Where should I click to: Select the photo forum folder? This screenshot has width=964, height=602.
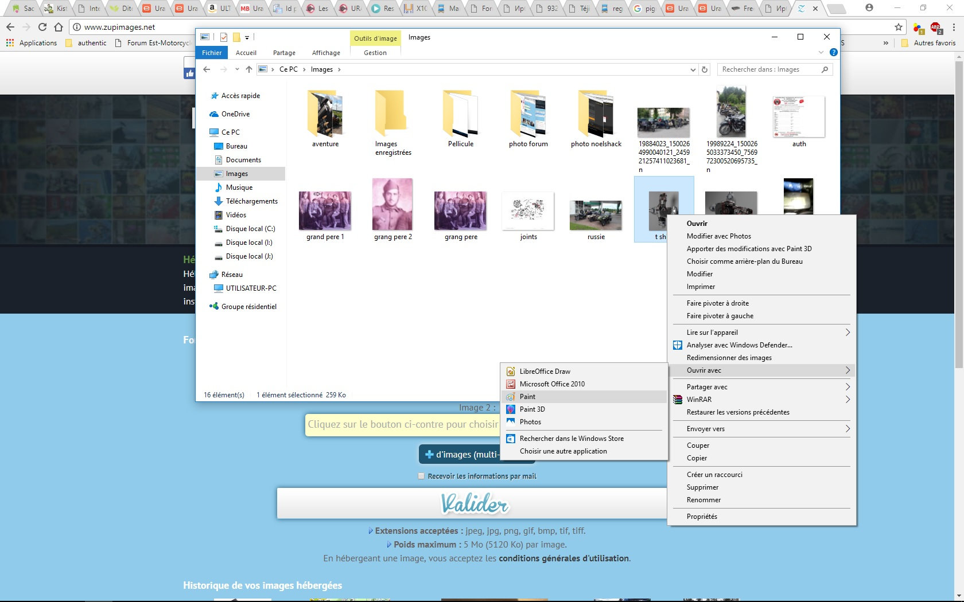(528, 118)
